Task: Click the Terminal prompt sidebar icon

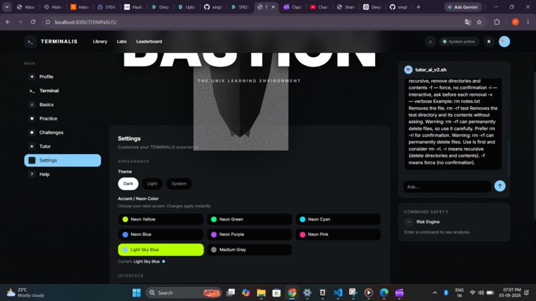Action: [32, 91]
